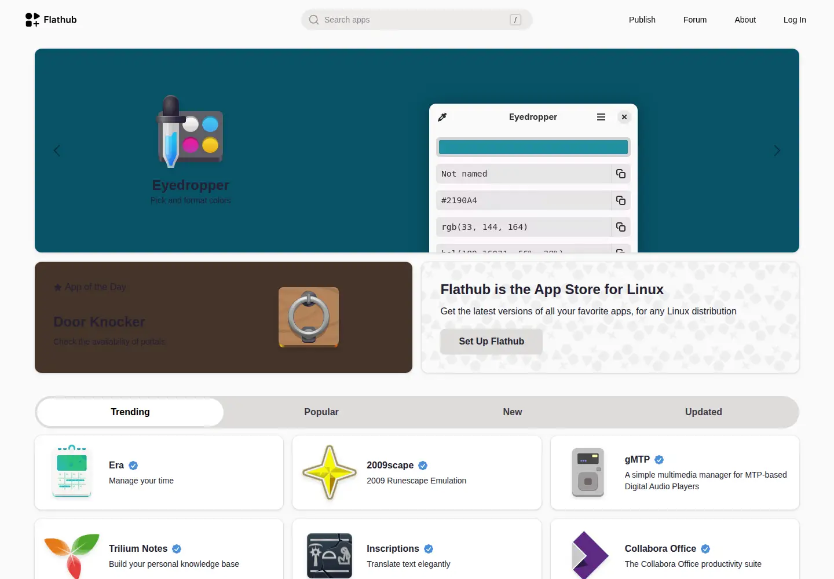Click the verified badge beside Inscriptions
The image size is (834, 579).
pyautogui.click(x=429, y=549)
